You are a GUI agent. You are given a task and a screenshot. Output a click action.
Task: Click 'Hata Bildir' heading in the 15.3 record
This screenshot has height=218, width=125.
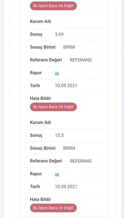[x=40, y=199]
